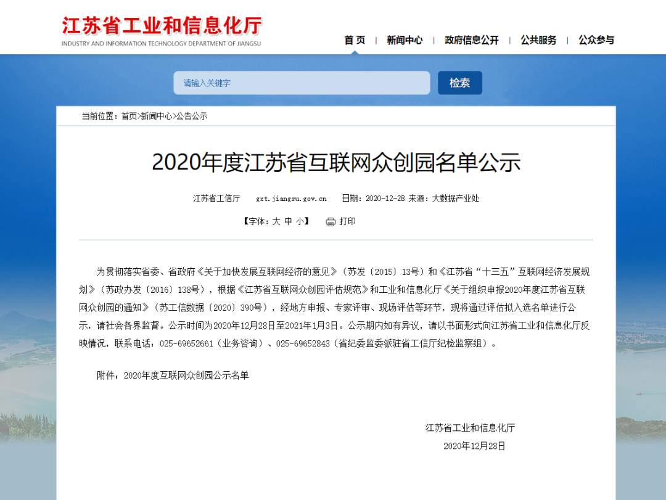Click the gxt.jiangsu.gov.cn source address text
The width and height of the screenshot is (666, 500).
(x=291, y=199)
